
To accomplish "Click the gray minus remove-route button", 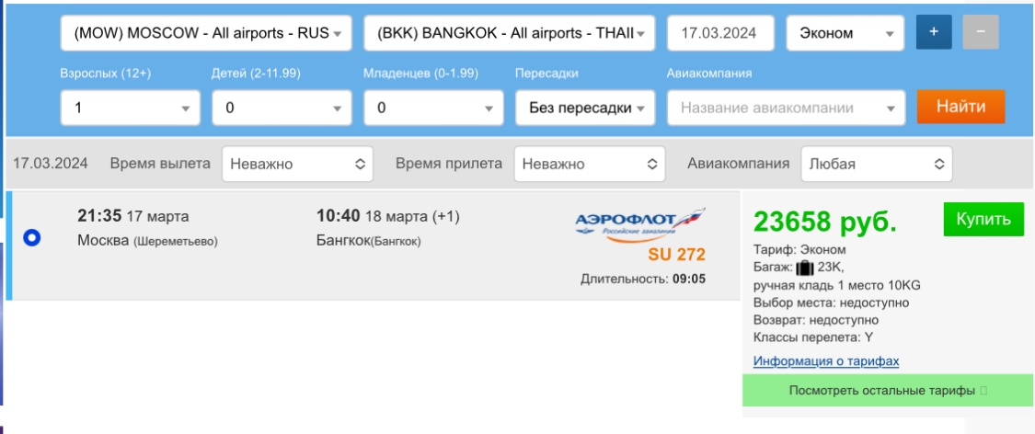I will [981, 33].
